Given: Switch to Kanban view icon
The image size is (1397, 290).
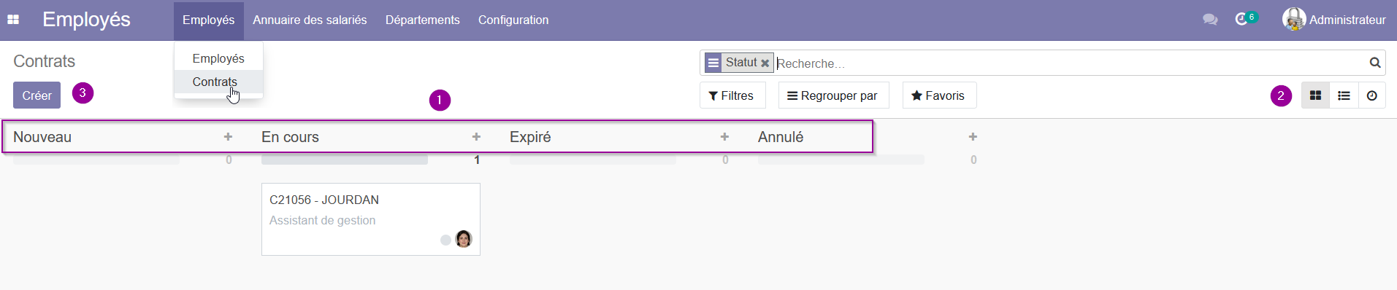Looking at the screenshot, I should (x=1315, y=95).
